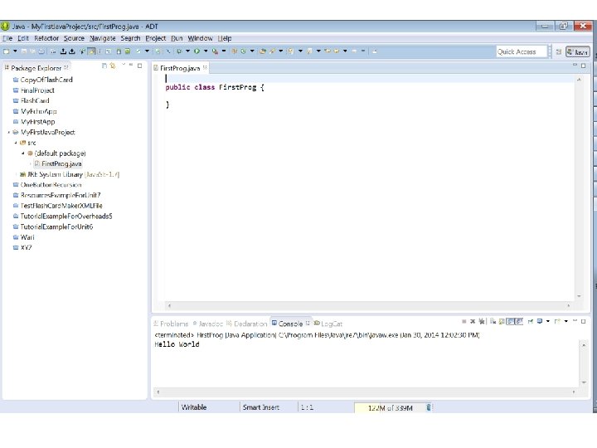Click the Clear Console icon
The width and height of the screenshot is (597, 448).
click(493, 322)
